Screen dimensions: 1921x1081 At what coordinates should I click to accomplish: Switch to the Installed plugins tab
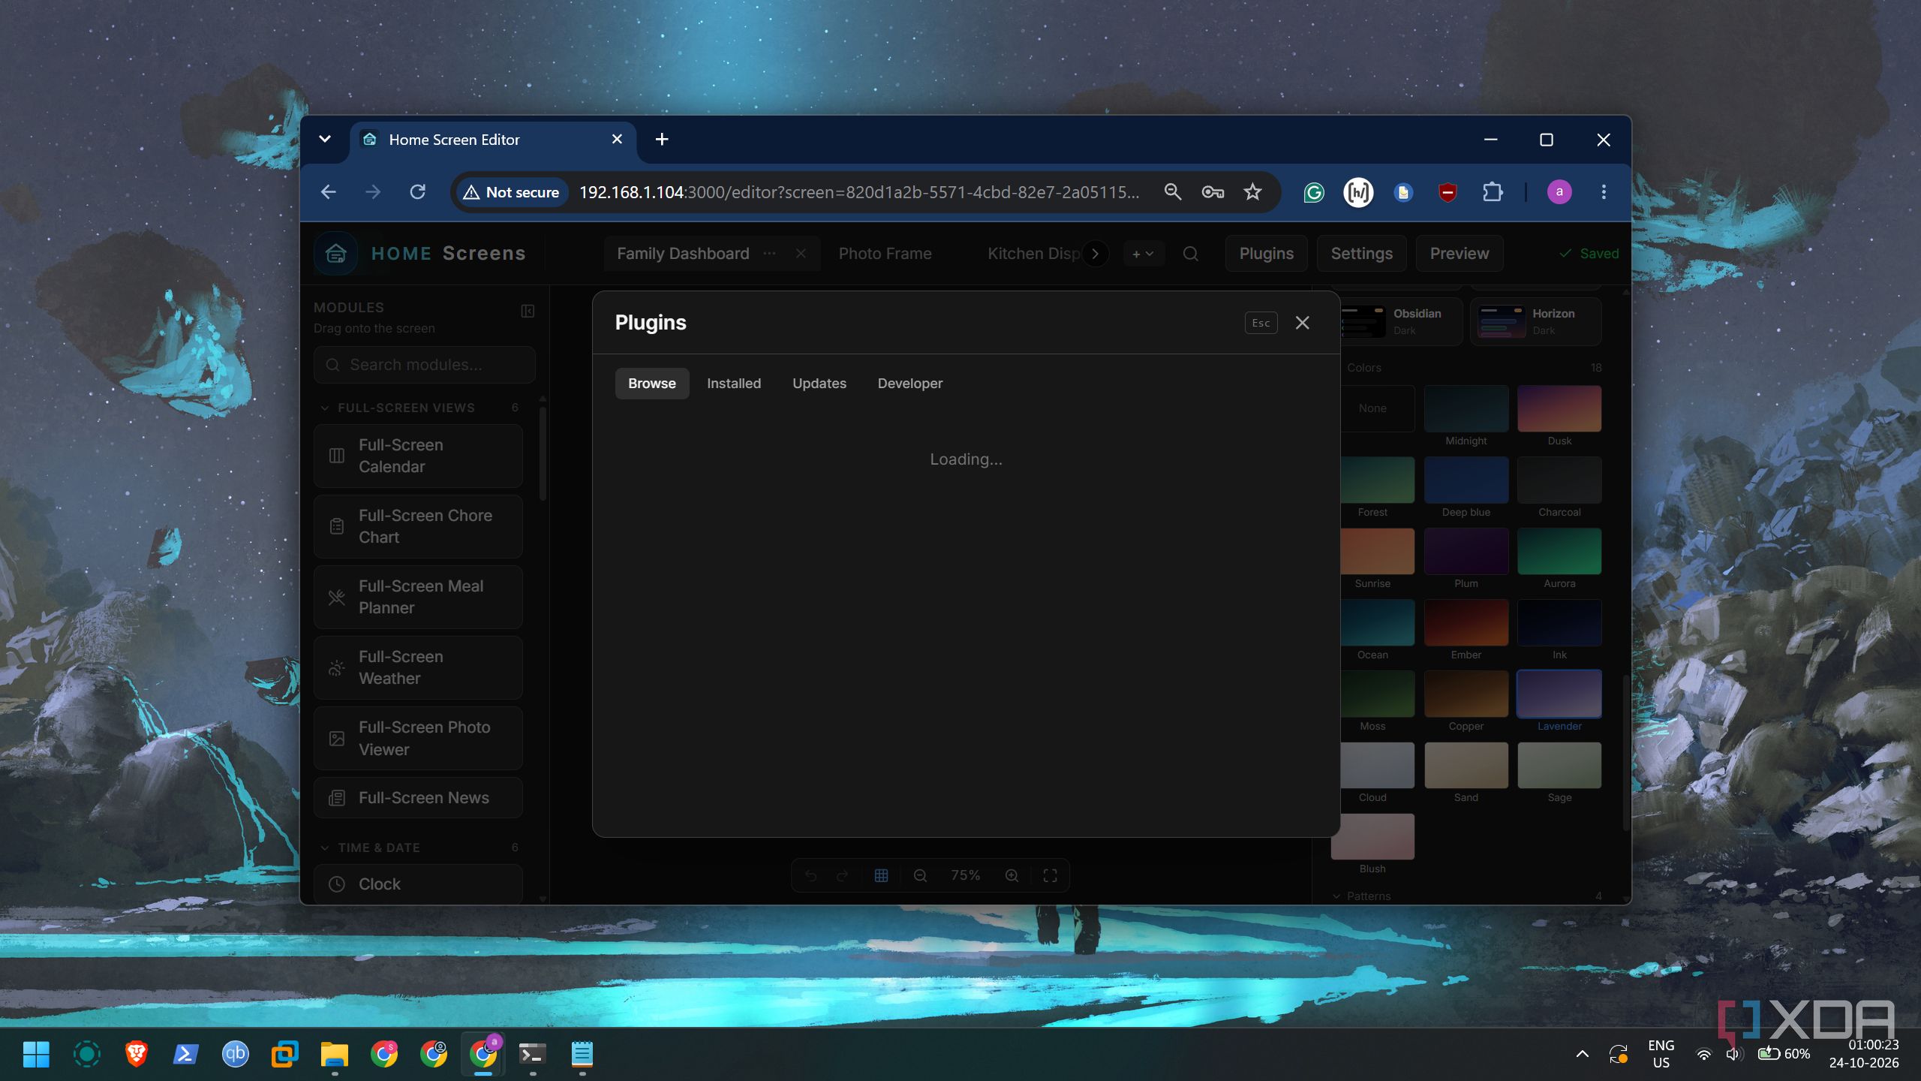coord(734,384)
